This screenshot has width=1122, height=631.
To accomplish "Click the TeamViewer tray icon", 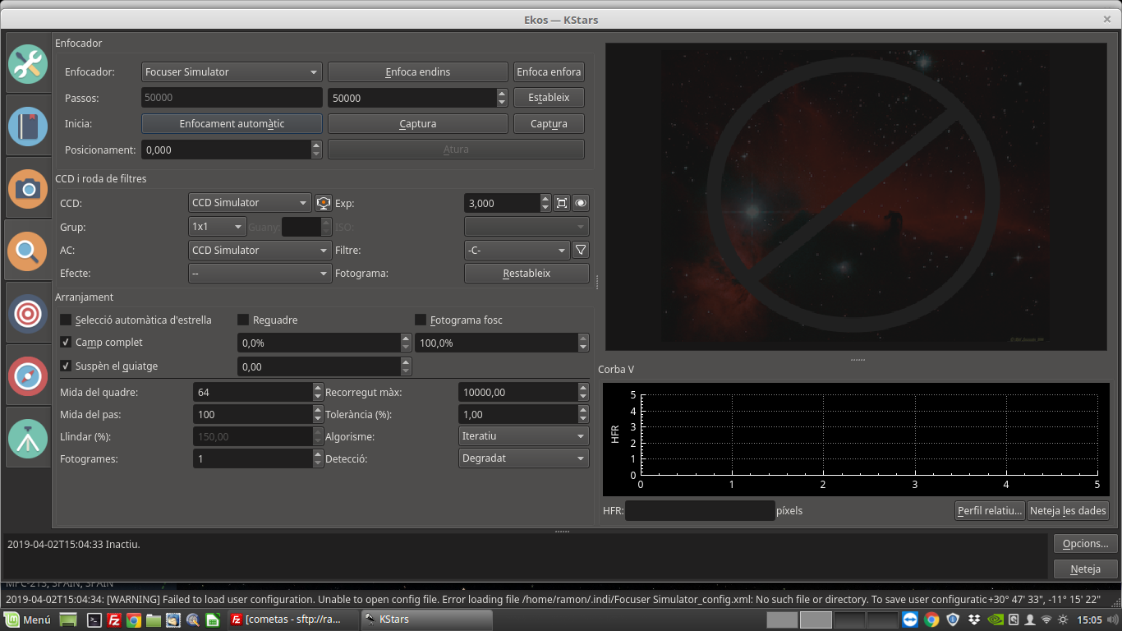I will point(910,619).
